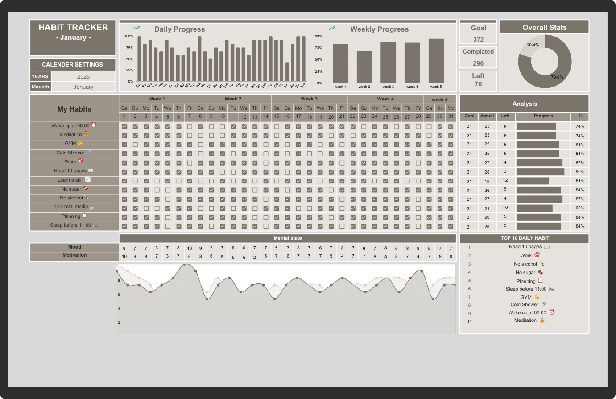Click the meditation emoji in My Habits list

click(86, 134)
